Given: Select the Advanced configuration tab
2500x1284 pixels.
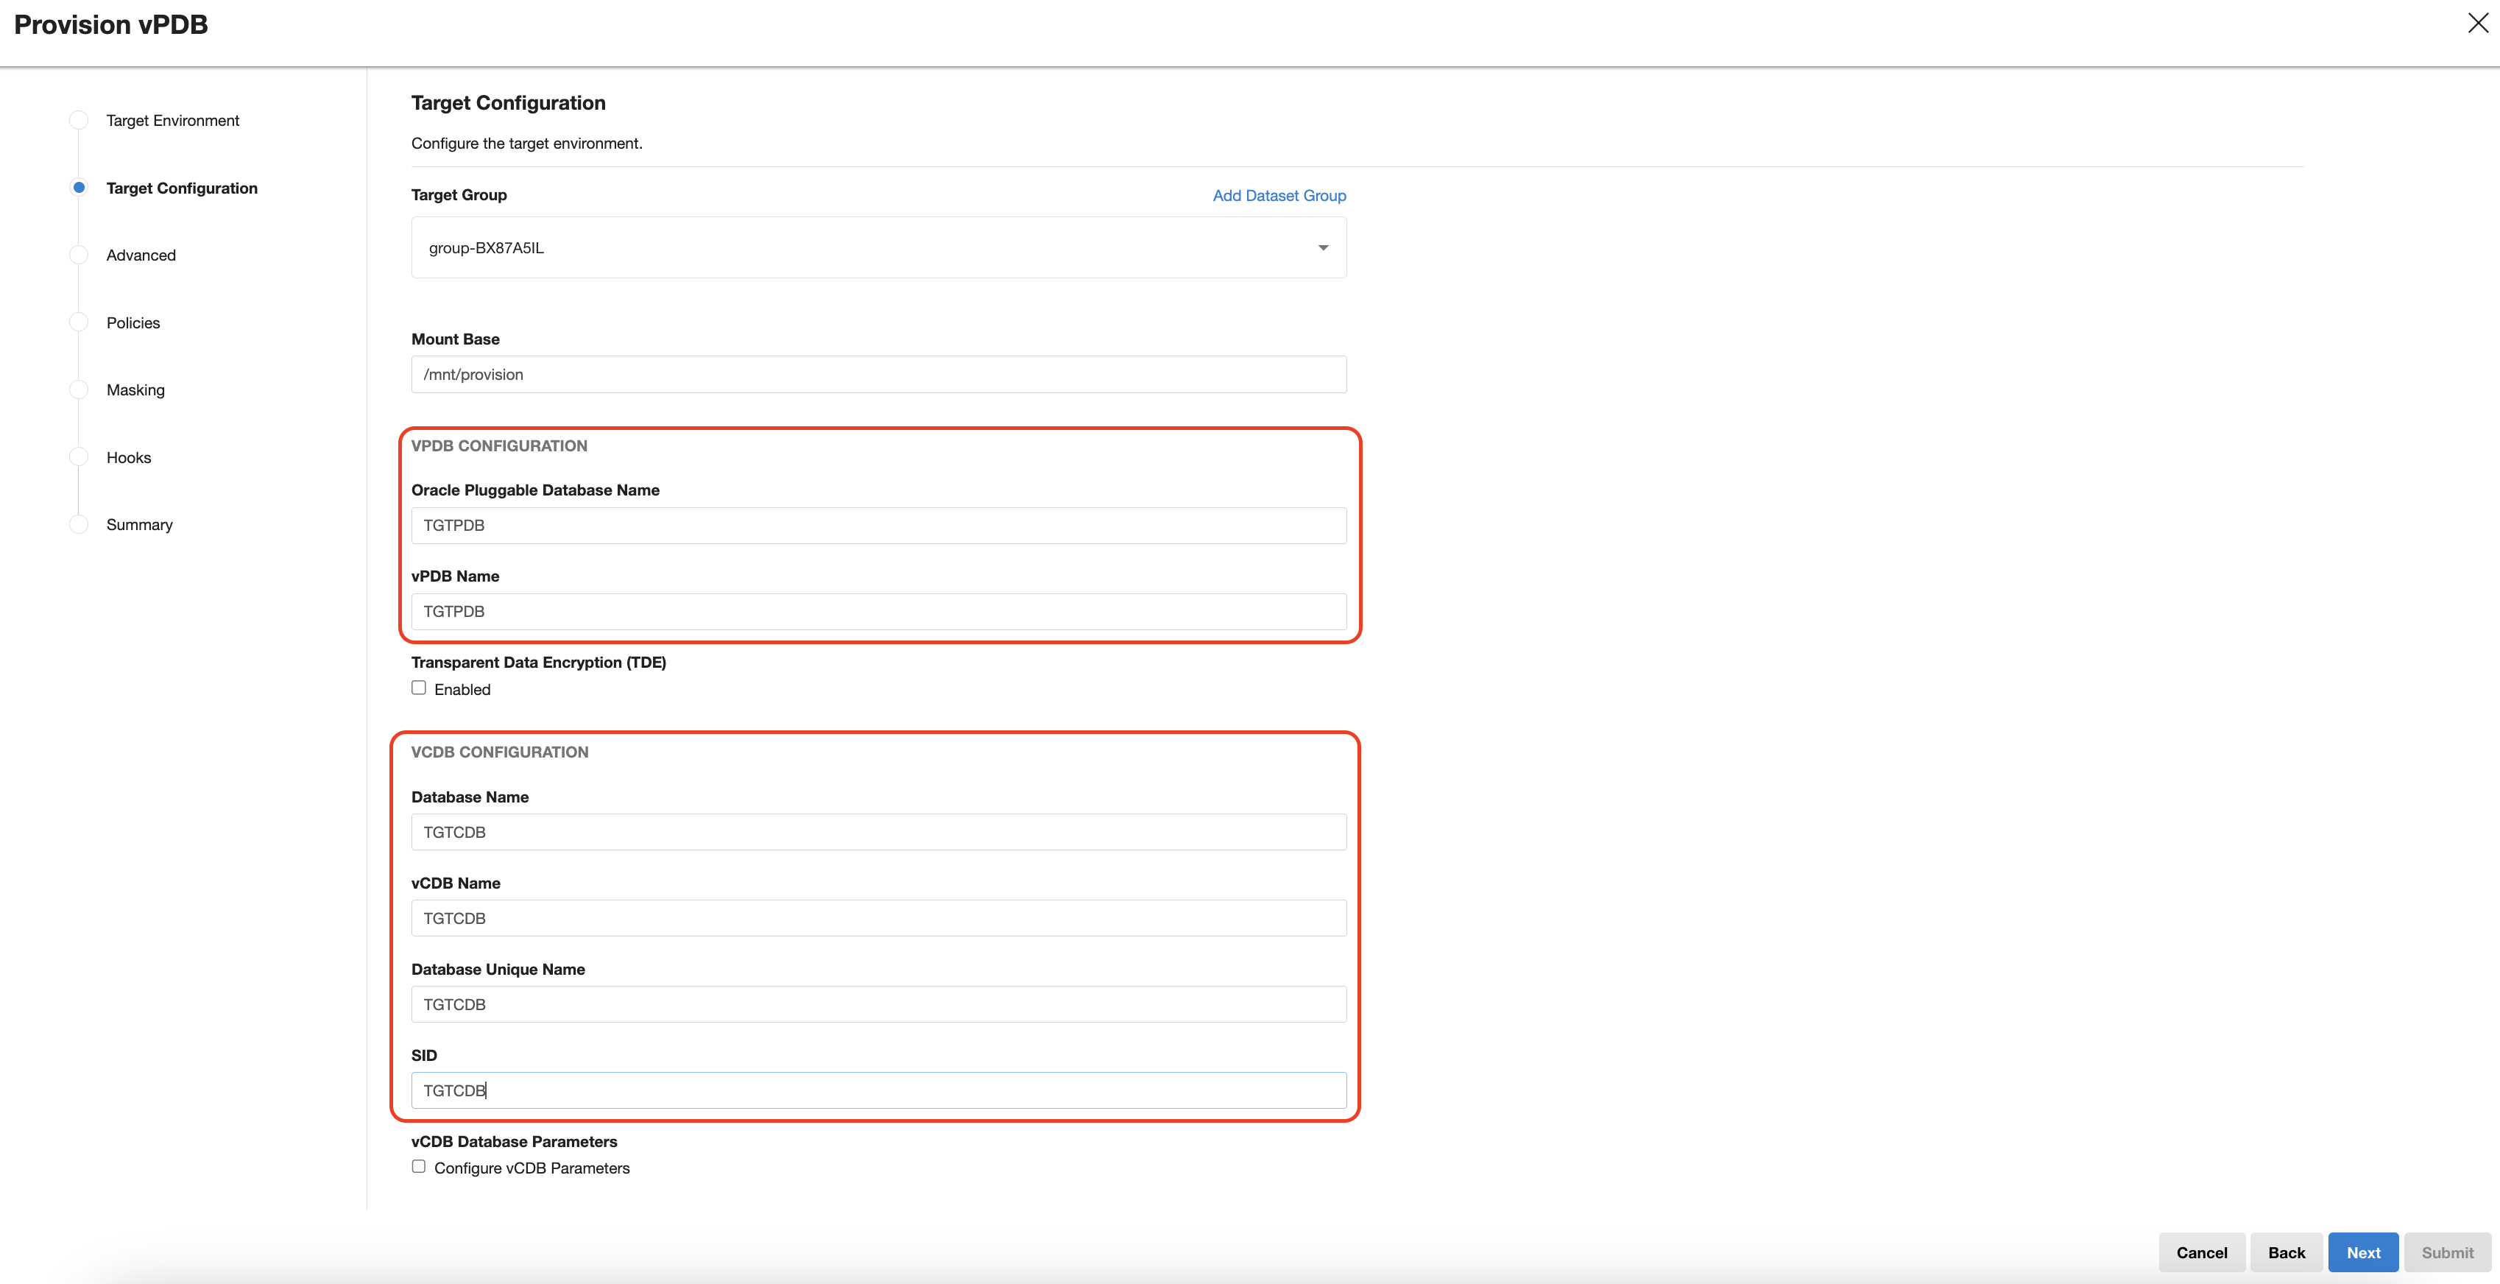Looking at the screenshot, I should click(x=141, y=254).
